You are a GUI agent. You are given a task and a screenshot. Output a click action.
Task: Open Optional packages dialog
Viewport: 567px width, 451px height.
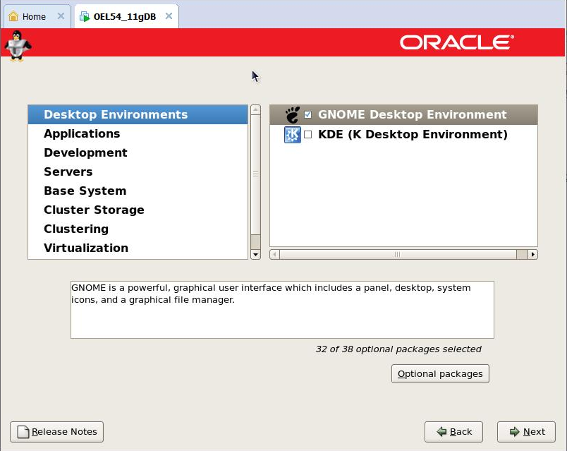pyautogui.click(x=440, y=373)
